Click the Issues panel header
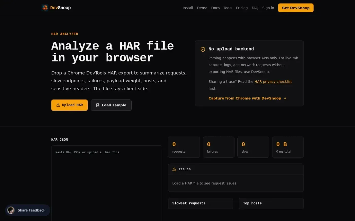The image size is (355, 221). pos(236,169)
